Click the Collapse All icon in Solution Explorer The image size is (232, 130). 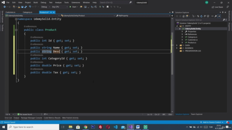point(204,16)
